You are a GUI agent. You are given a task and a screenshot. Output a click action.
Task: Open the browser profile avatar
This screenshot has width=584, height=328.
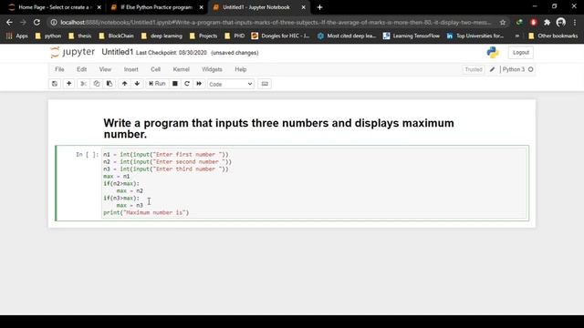click(560, 22)
